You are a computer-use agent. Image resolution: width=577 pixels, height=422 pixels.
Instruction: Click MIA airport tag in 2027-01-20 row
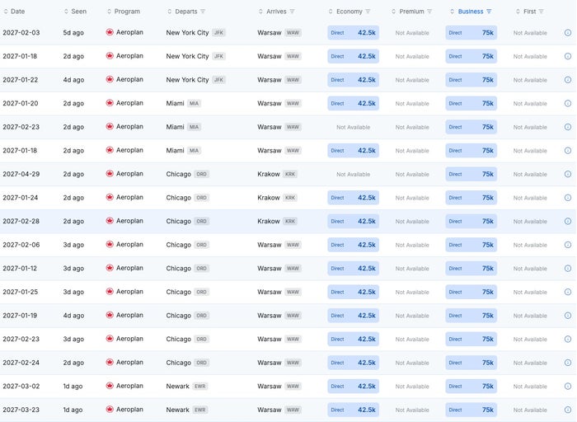pos(194,103)
